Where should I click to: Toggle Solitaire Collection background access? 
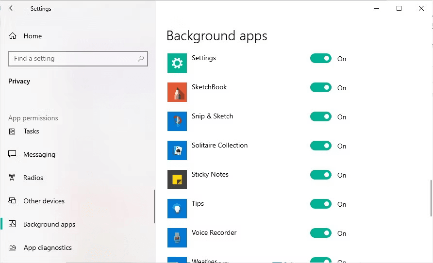(x=320, y=146)
